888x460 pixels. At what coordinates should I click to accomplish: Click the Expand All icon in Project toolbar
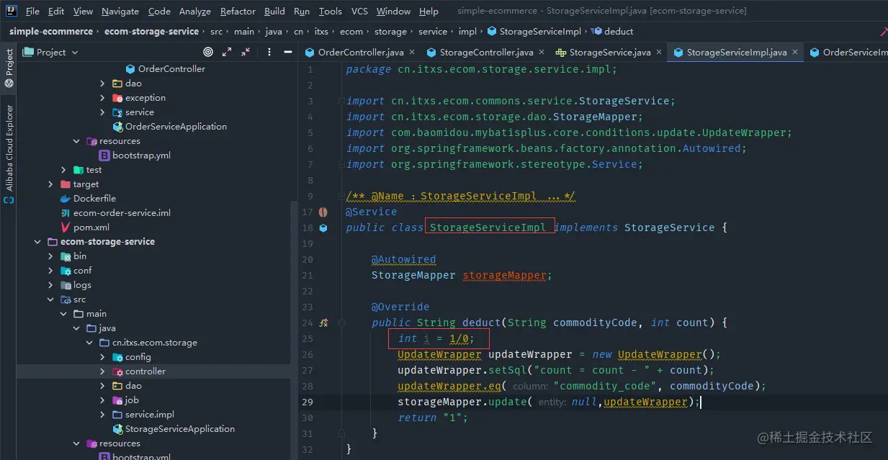point(227,52)
